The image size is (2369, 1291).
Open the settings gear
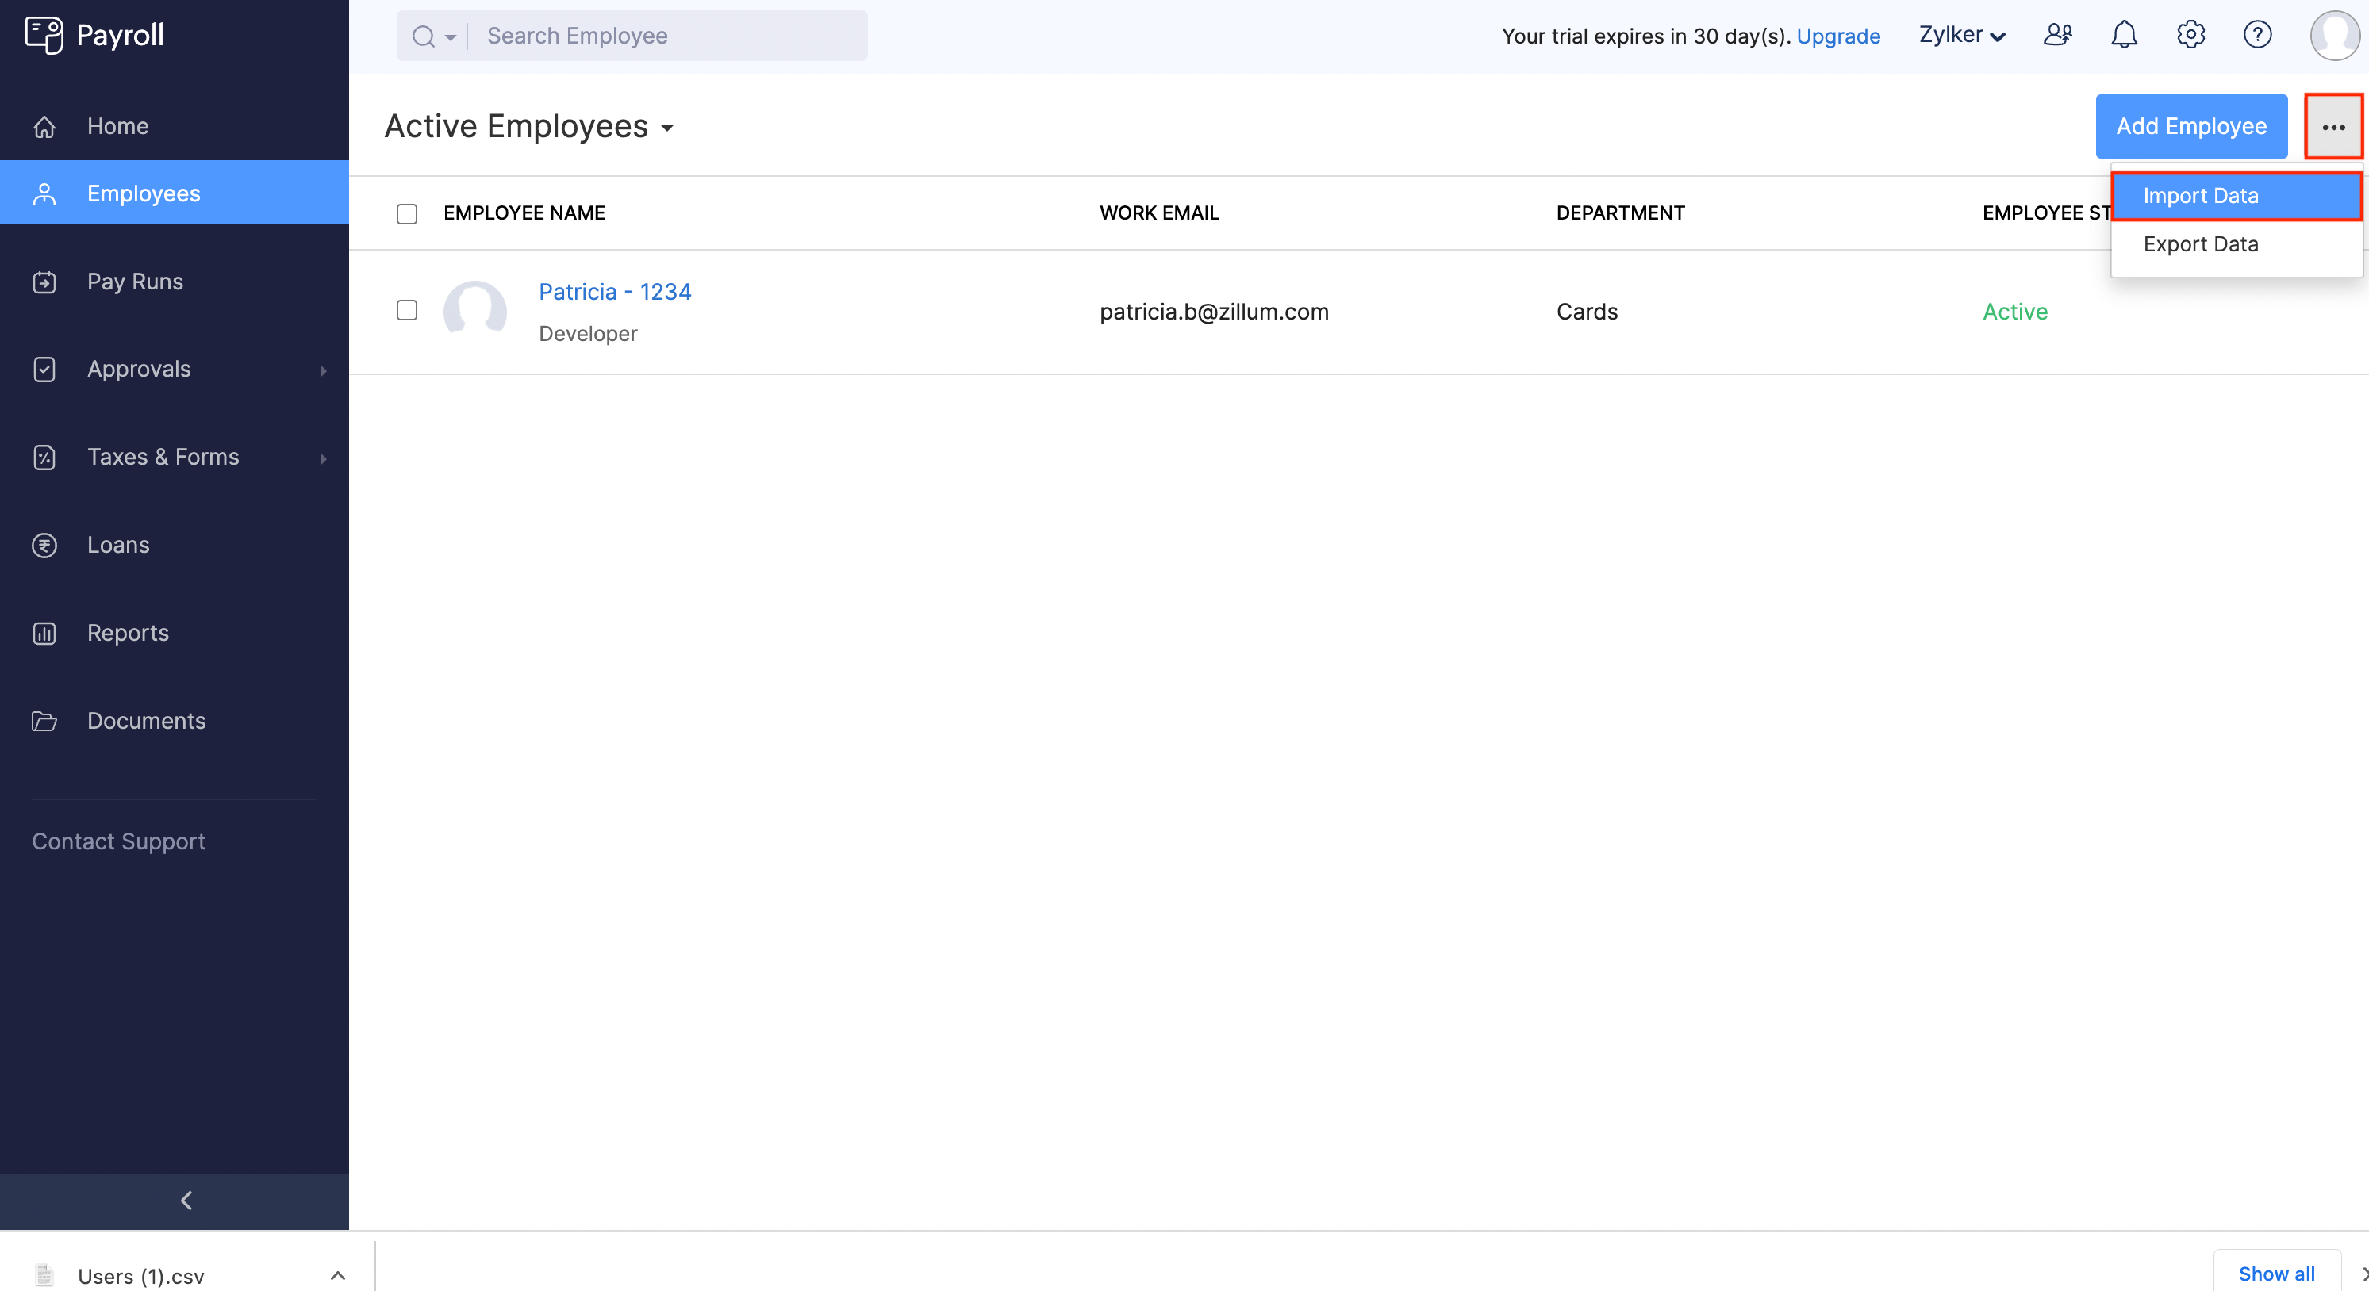pos(2191,34)
